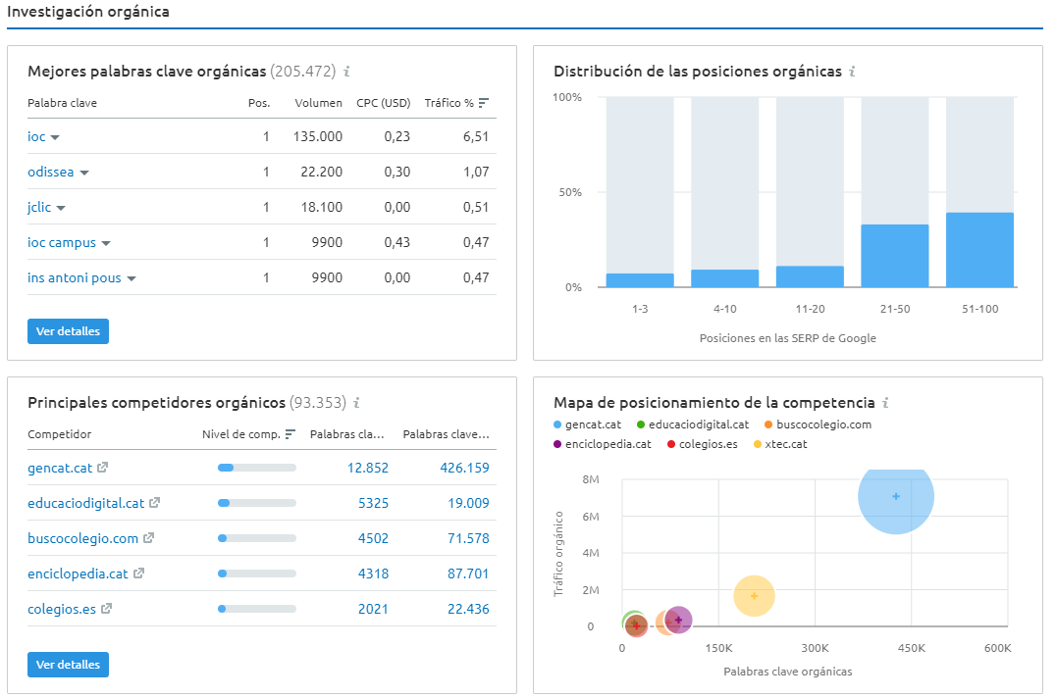Screen dimensions: 1056x698
Task: Click info icon next to Distribución de las posiciones orgánicas
Action: pos(852,72)
